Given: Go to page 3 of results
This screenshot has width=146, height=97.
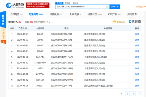Looking at the screenshot, I should [133, 94].
